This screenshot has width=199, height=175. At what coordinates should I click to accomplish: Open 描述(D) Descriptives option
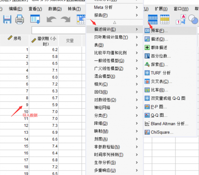159,39
